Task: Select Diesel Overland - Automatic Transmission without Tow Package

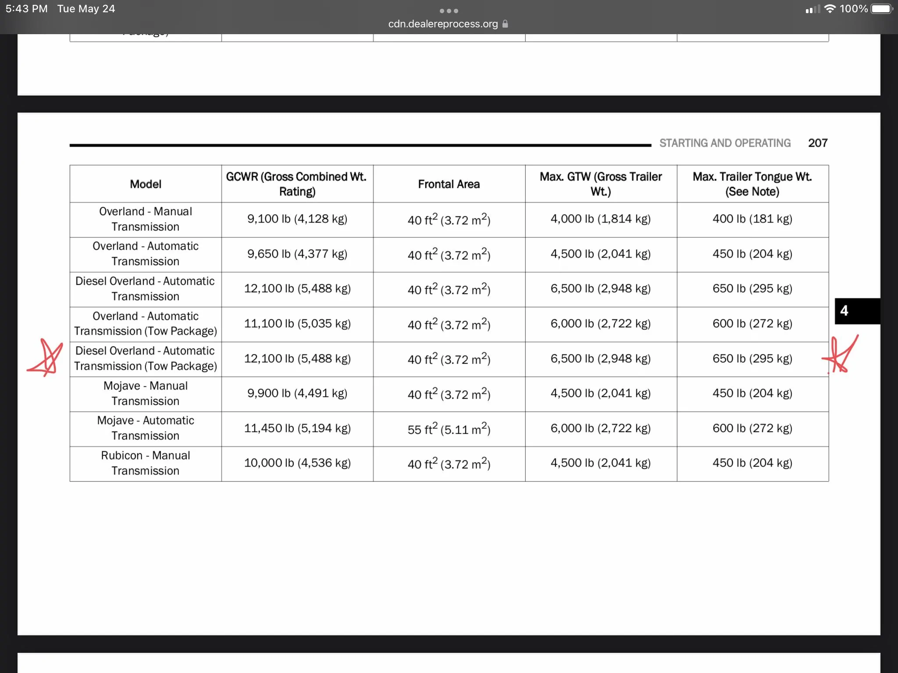Action: [146, 289]
